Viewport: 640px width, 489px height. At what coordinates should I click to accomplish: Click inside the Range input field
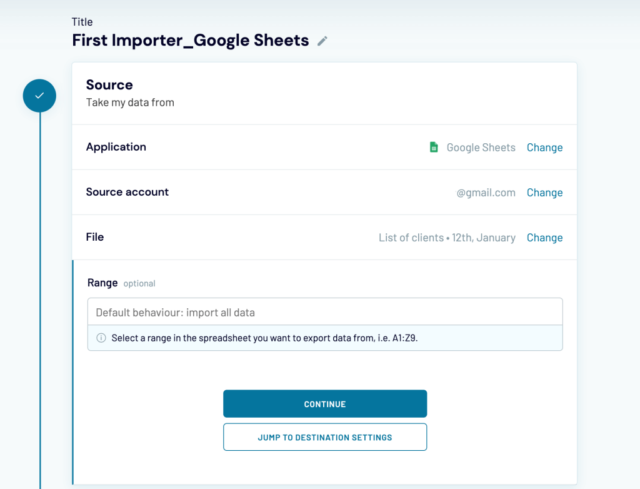pos(324,311)
